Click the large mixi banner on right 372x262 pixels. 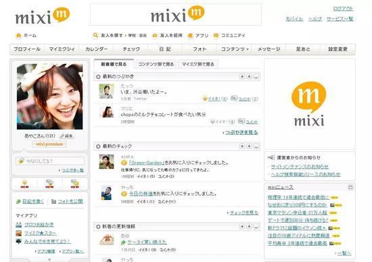pos(310,104)
